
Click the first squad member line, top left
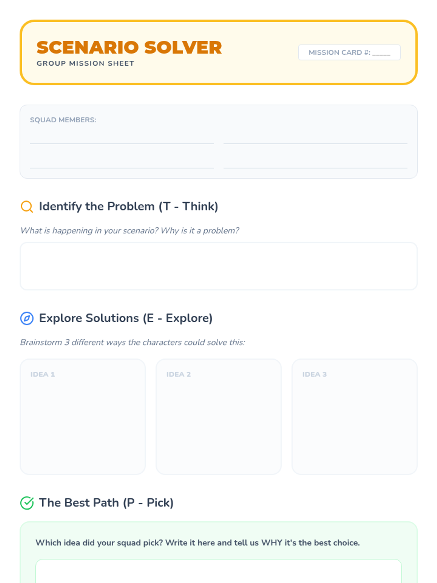click(122, 138)
